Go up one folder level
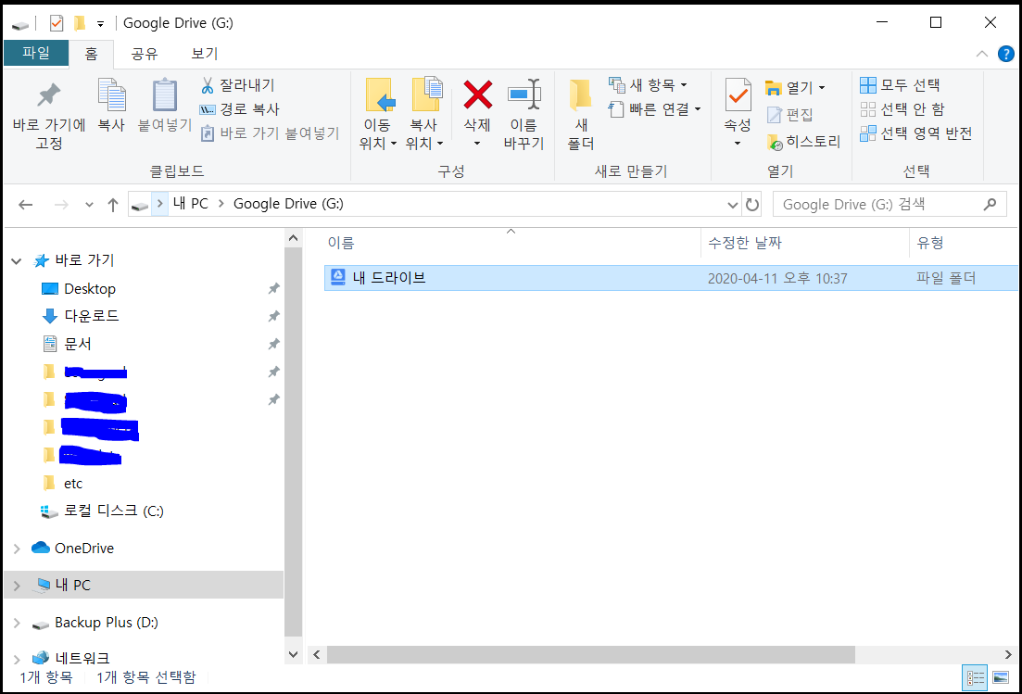 click(113, 205)
